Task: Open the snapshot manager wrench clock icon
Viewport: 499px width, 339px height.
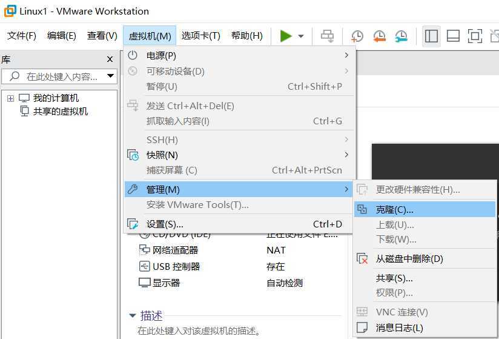Action: [x=402, y=36]
